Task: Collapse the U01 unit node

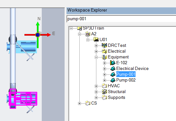Action: click(x=88, y=40)
